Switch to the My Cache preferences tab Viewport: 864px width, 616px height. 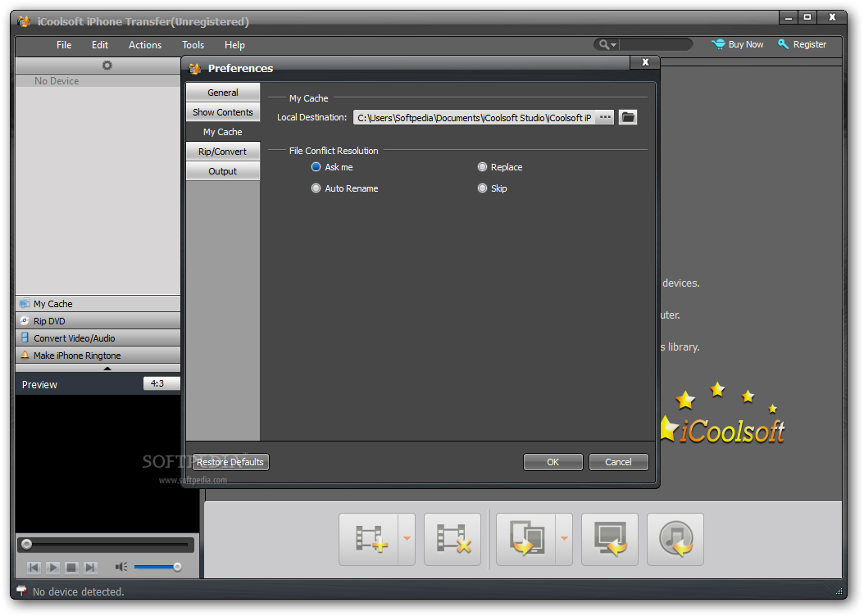point(223,132)
